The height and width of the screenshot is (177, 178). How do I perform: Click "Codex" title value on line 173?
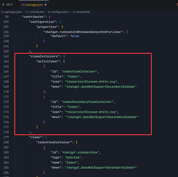[73, 107]
